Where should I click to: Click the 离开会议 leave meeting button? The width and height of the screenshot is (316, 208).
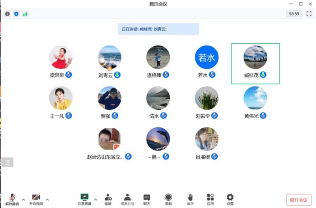pyautogui.click(x=298, y=200)
